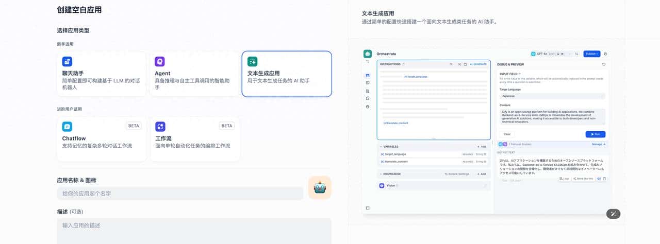Screen dimensions: 660x244
Task: Click the Publish button in the preview
Action: [591, 54]
